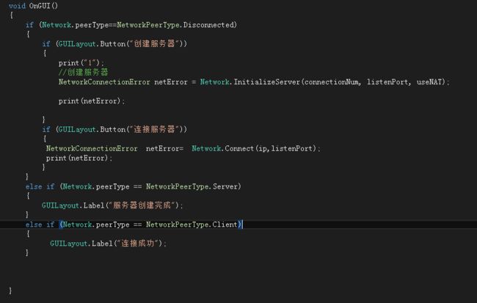Image resolution: width=477 pixels, height=303 pixels.
Task: Click the "服务器创建完成" label string
Action: click(x=142, y=205)
